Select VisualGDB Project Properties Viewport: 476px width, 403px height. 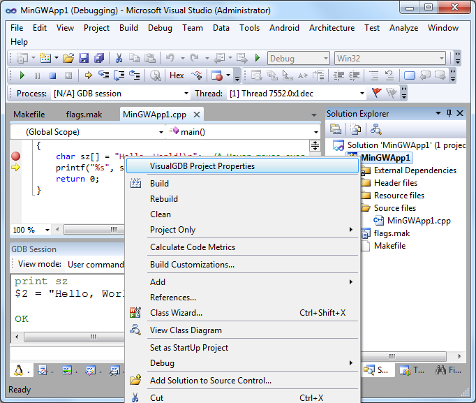pyautogui.click(x=242, y=166)
